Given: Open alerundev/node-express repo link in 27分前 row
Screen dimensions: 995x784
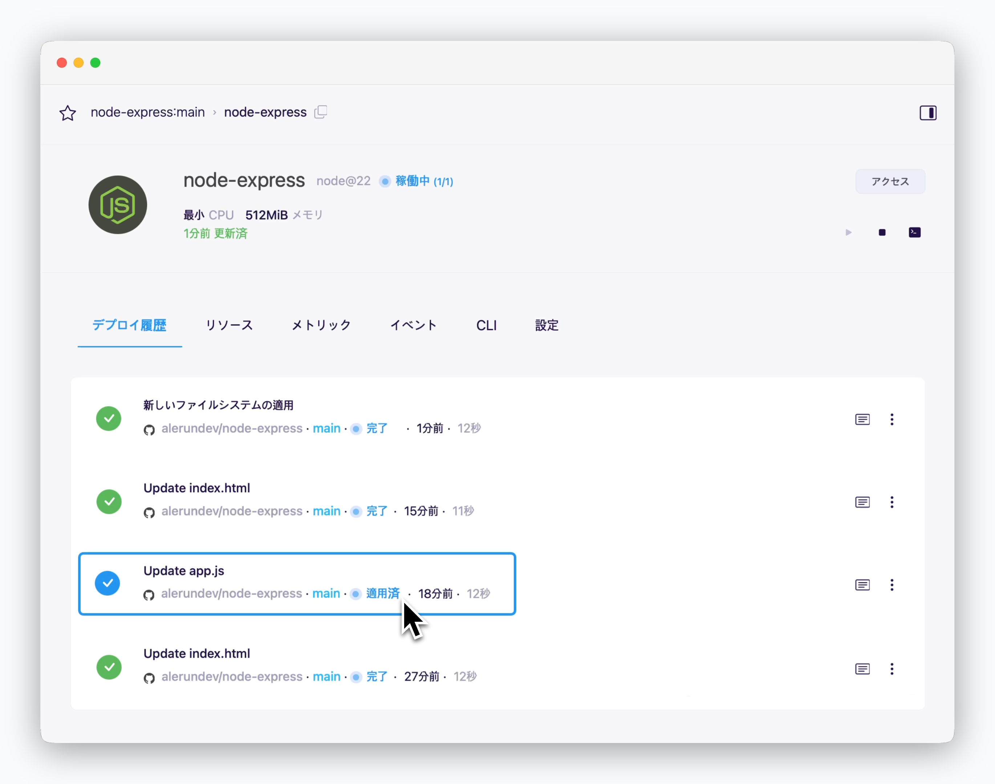Looking at the screenshot, I should (232, 677).
